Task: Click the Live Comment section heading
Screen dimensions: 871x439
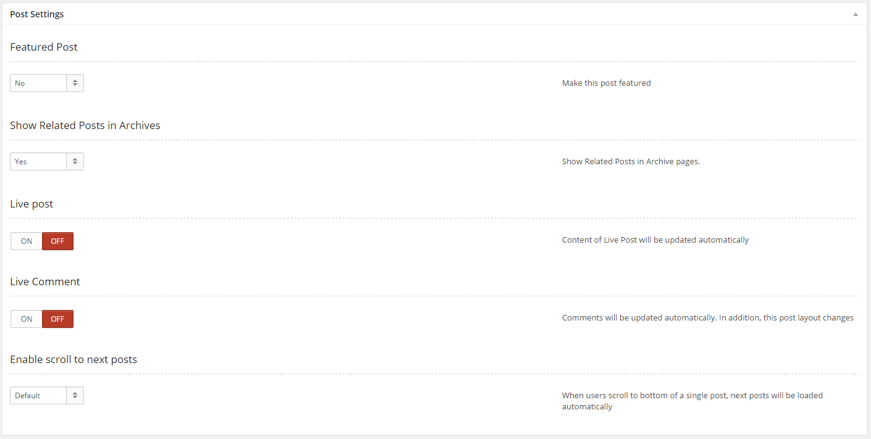Action: [45, 282]
